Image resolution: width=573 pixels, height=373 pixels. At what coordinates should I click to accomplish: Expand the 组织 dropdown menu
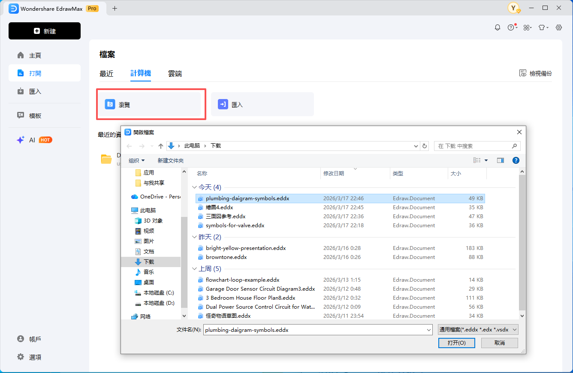coord(137,160)
